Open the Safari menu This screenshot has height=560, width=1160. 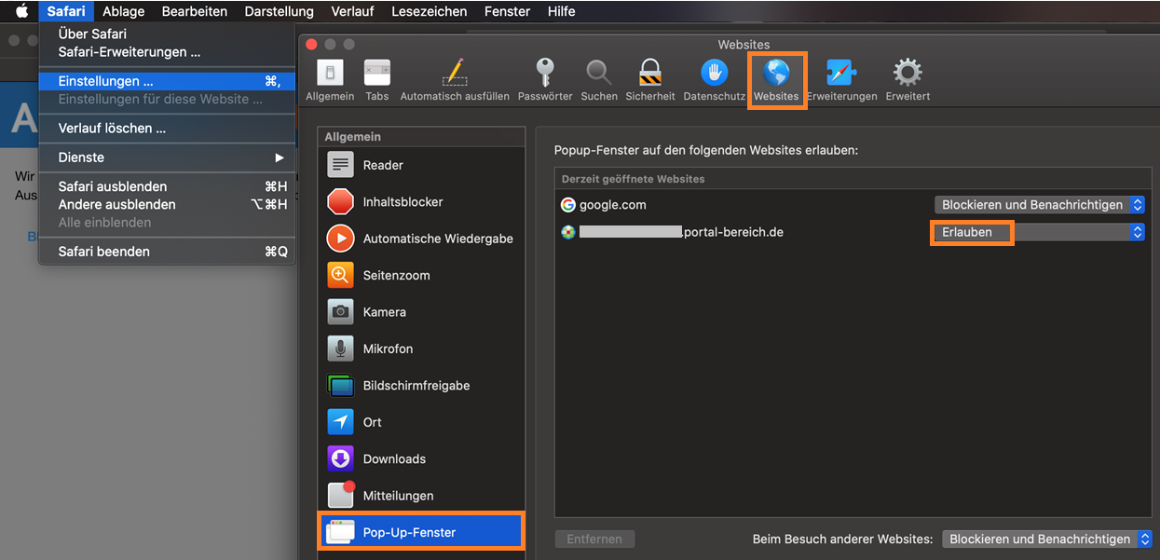click(x=67, y=11)
